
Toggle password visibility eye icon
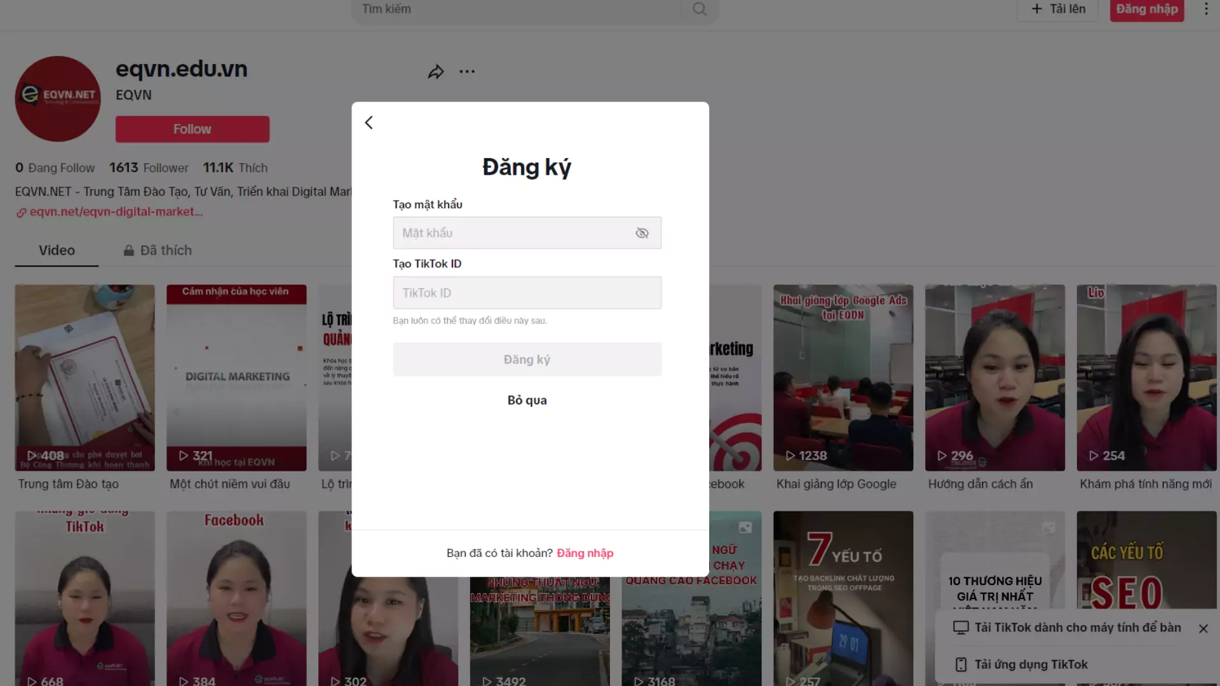[642, 233]
